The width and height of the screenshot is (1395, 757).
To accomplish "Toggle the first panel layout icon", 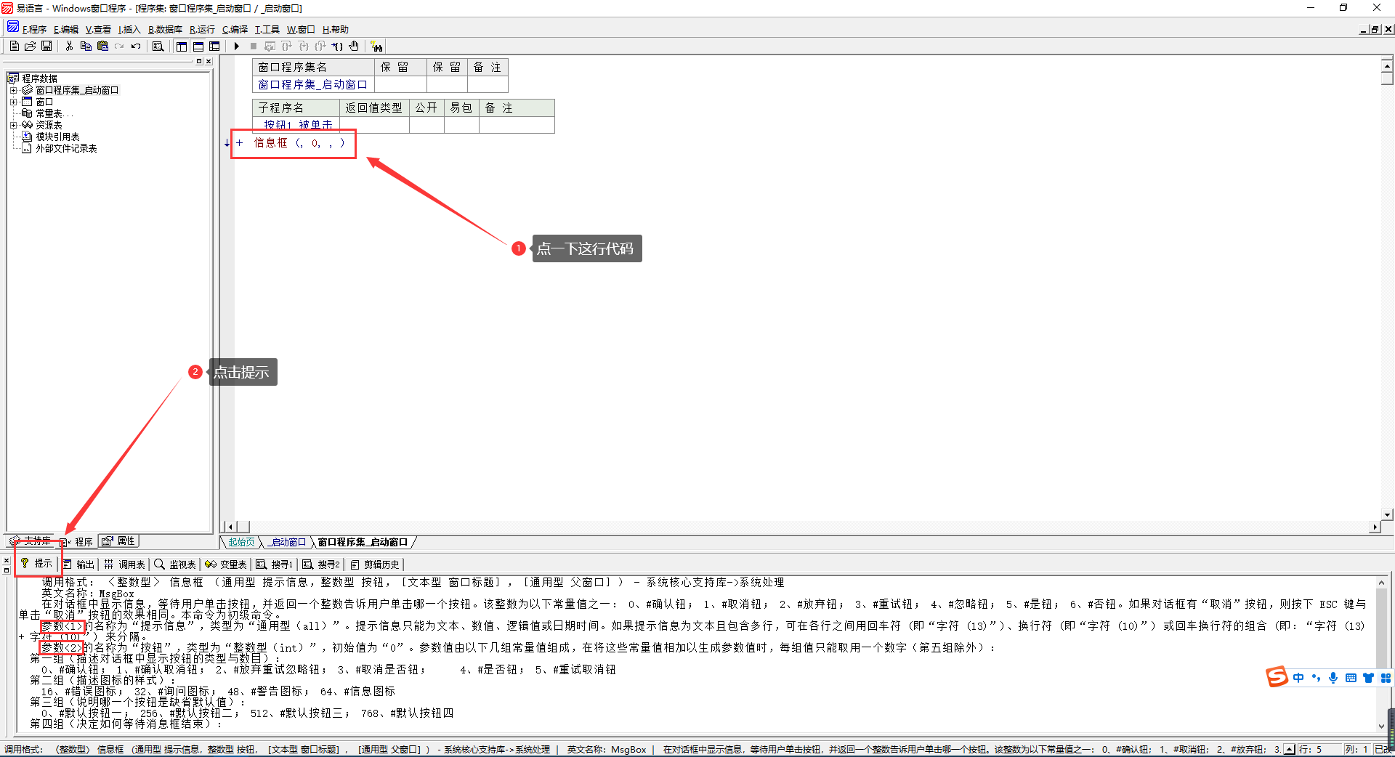I will 182,46.
